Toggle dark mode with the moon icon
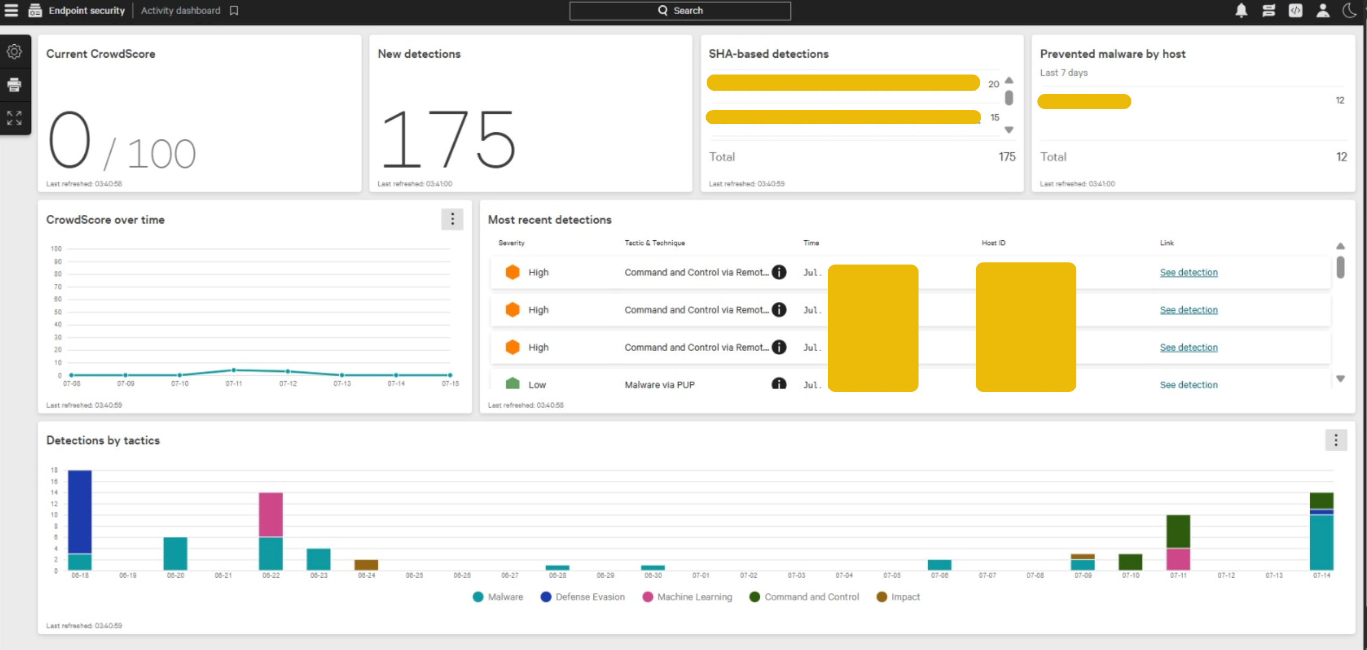 point(1350,10)
